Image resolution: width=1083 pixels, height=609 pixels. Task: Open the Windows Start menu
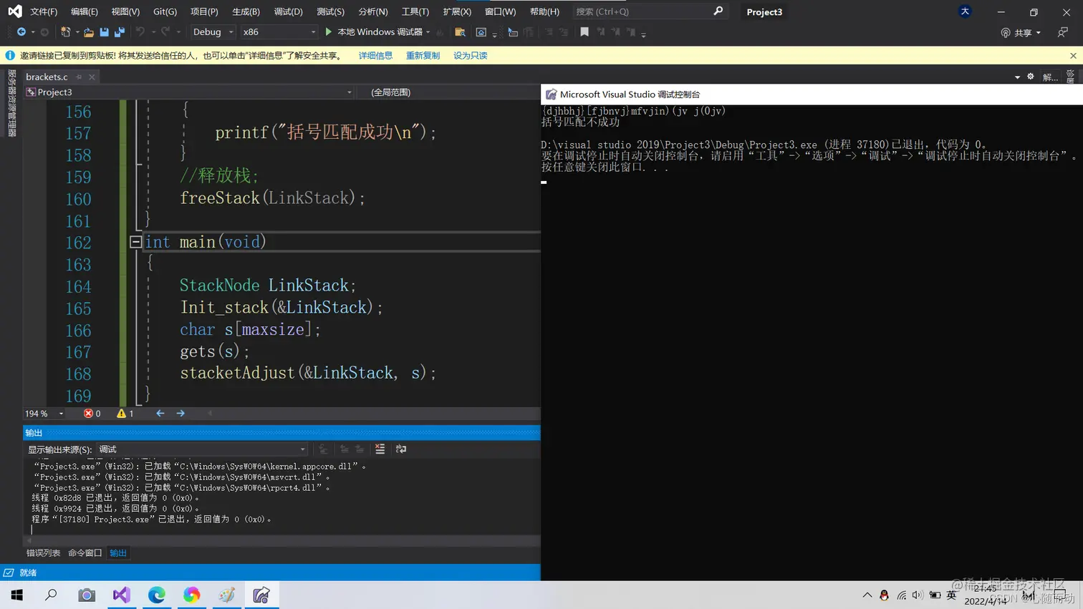(17, 595)
